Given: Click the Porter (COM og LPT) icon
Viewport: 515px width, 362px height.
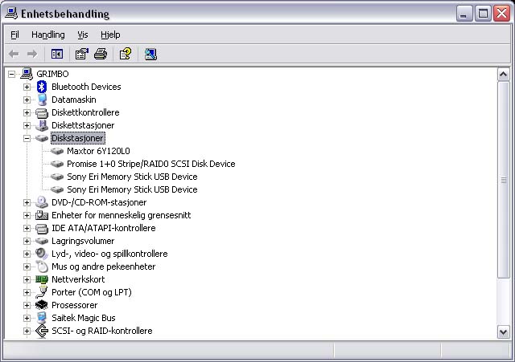Looking at the screenshot, I should (42, 292).
